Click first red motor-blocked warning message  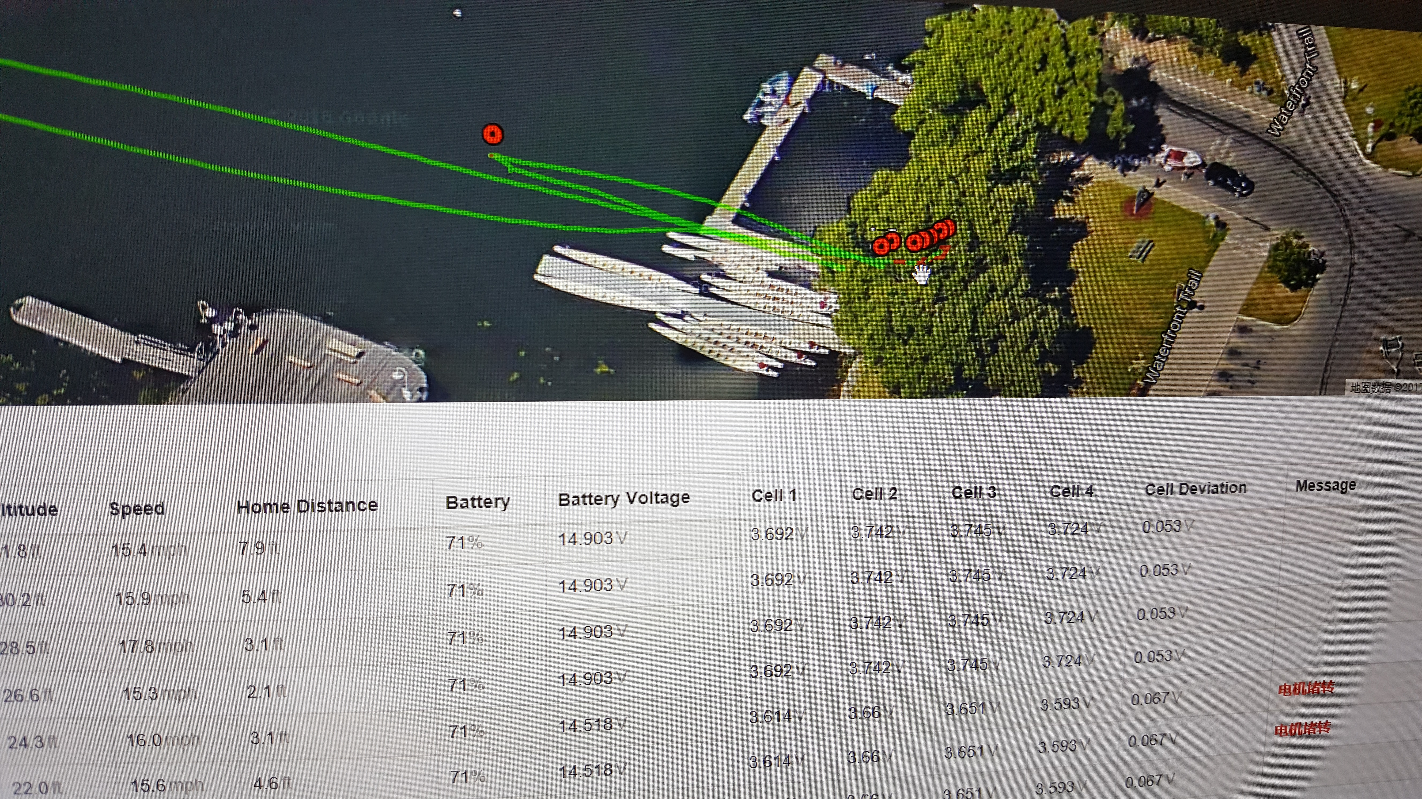tap(1306, 688)
